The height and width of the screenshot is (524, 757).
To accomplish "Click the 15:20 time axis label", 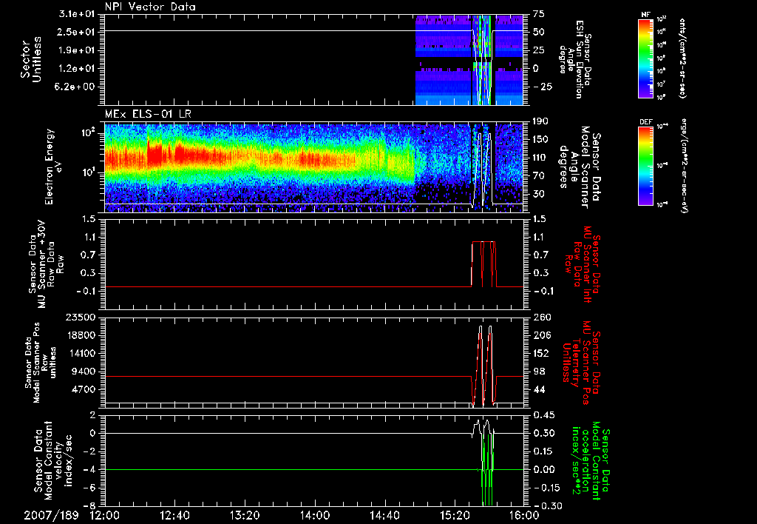I will 455,515.
